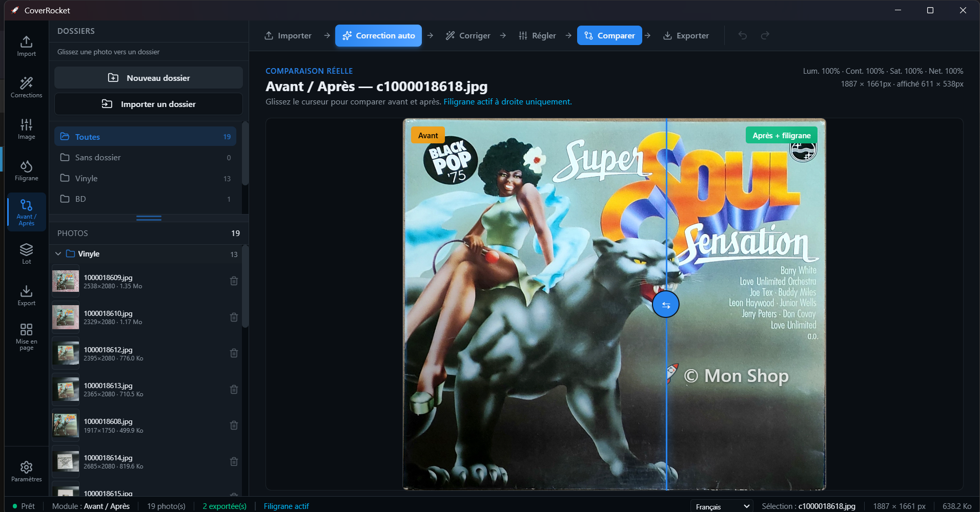Image resolution: width=980 pixels, height=512 pixels.
Task: Open the Filigrane watermark module
Action: (x=26, y=170)
